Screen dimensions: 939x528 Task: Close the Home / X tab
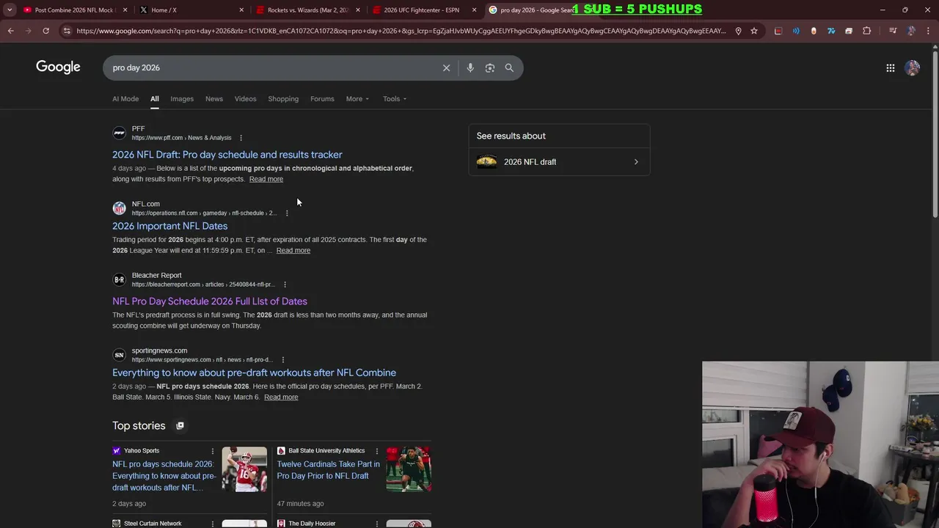click(x=241, y=10)
